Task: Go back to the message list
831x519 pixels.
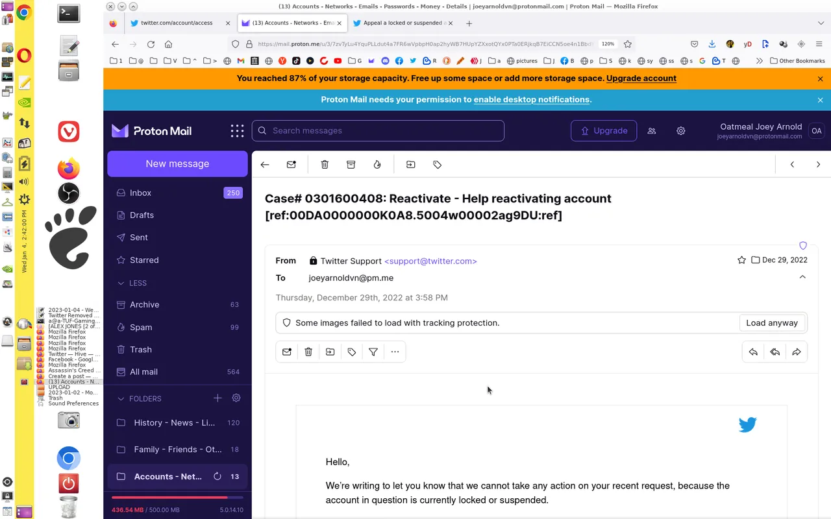Action: [x=265, y=165]
